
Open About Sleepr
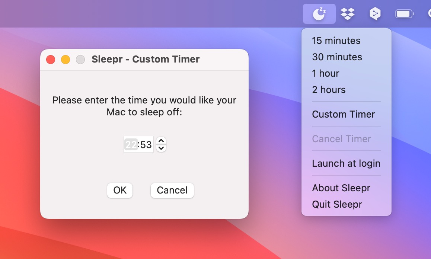pyautogui.click(x=341, y=188)
